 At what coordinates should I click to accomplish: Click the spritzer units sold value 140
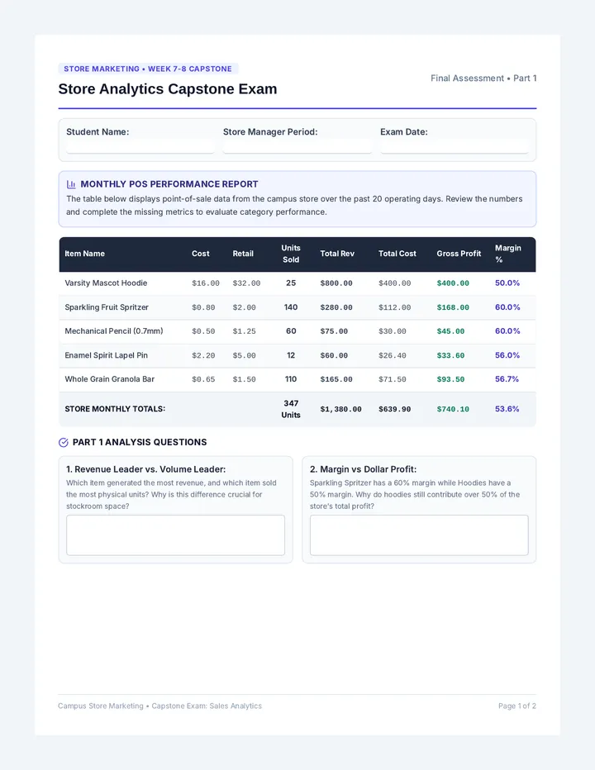291,307
